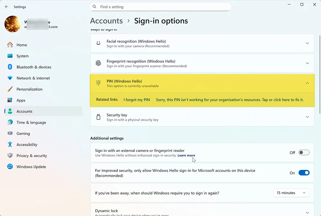Enable external camera or fingerprint reader toggle
Viewport: 321px width, 216px height.
304,153
